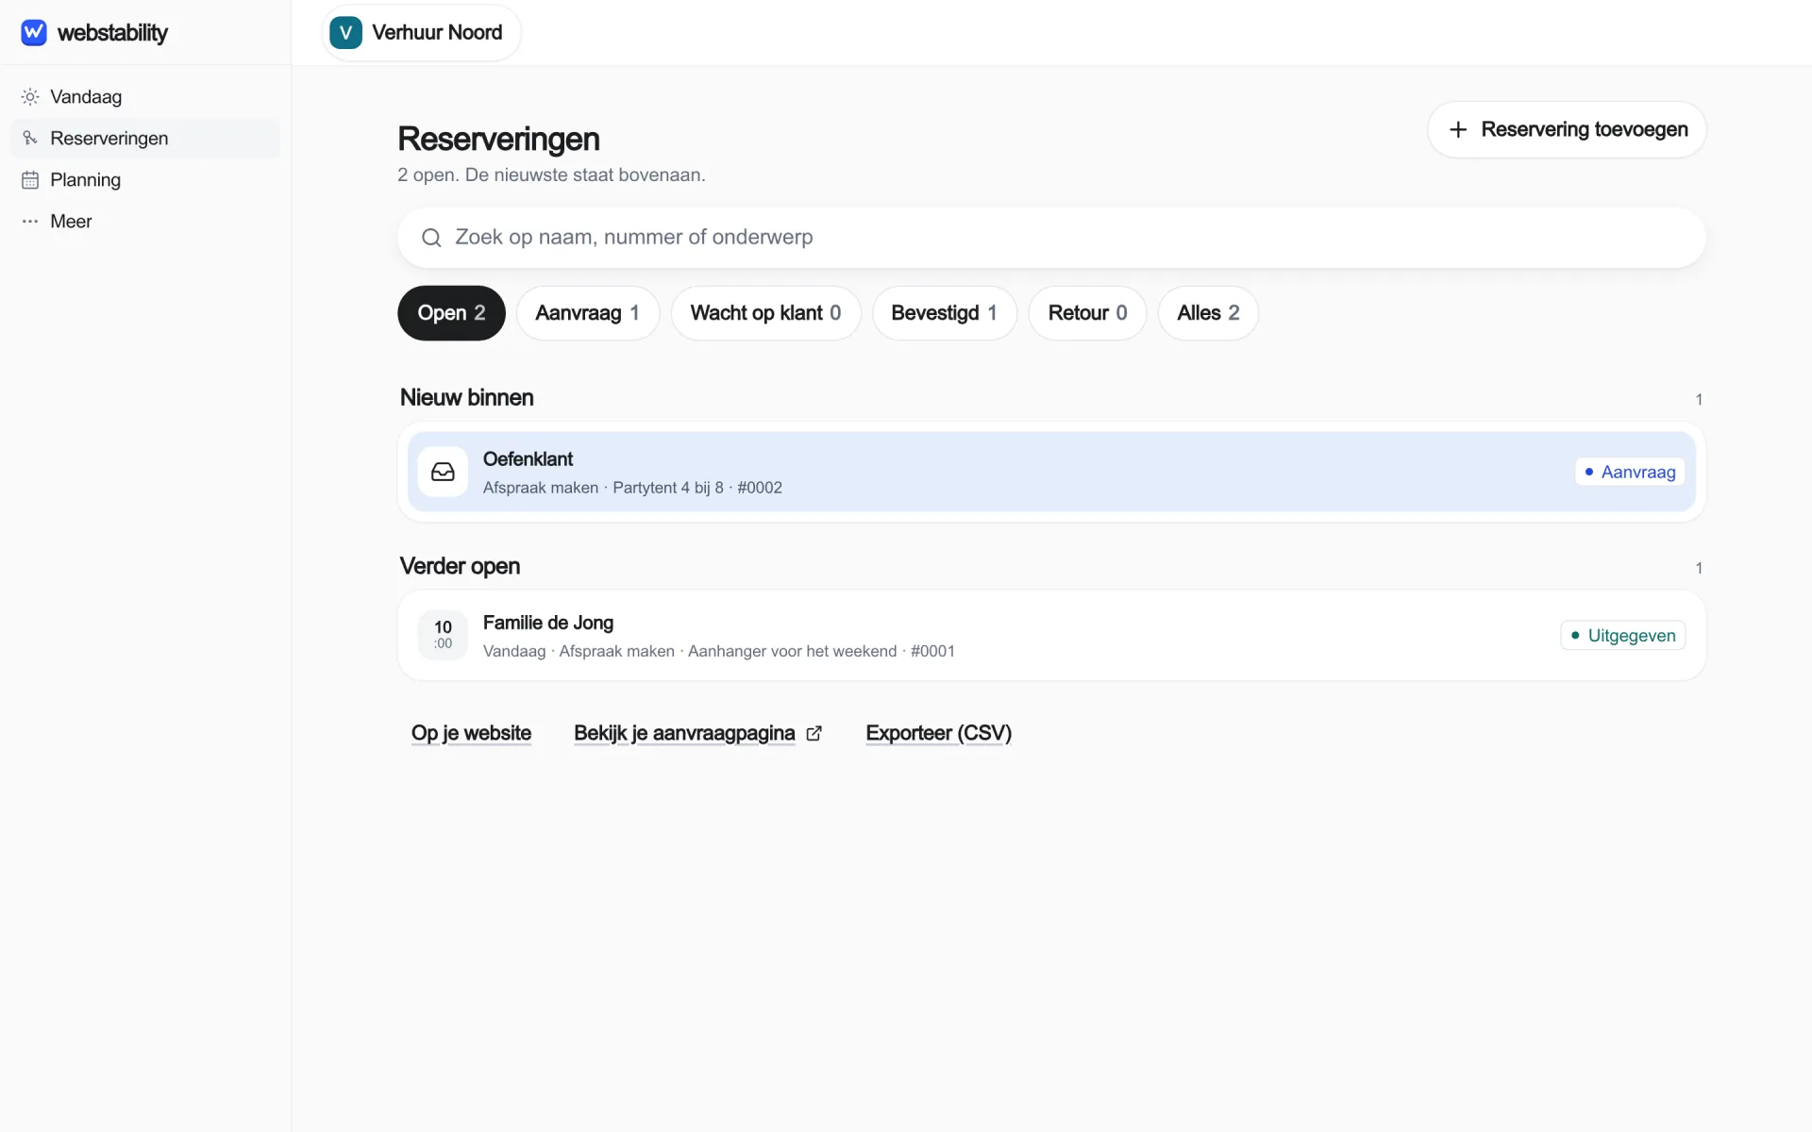Screen dimensions: 1812x1132
Task: Click the Aanvraag status badge on Oefenklant
Action: pyautogui.click(x=1630, y=472)
